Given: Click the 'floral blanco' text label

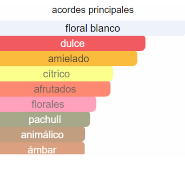Looking at the screenshot, I should point(92,28).
